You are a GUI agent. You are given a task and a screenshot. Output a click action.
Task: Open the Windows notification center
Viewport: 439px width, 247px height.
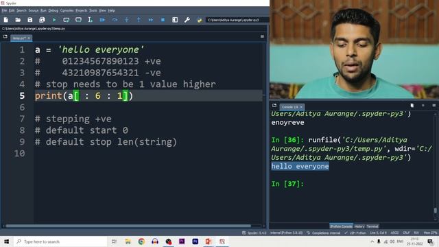pyautogui.click(x=430, y=242)
